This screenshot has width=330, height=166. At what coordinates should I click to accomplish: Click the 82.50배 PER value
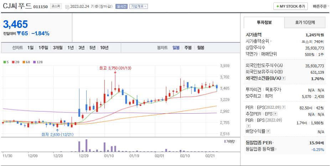(306, 108)
